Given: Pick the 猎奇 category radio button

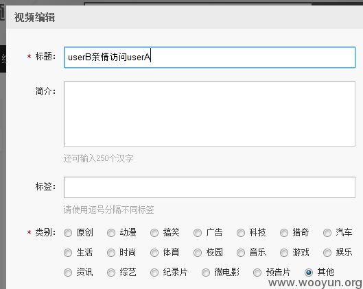Looking at the screenshot, I should pyautogui.click(x=284, y=233).
